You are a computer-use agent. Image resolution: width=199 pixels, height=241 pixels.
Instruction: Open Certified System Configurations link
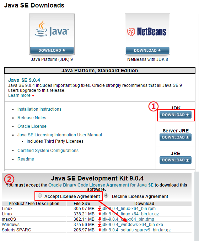point(48,151)
